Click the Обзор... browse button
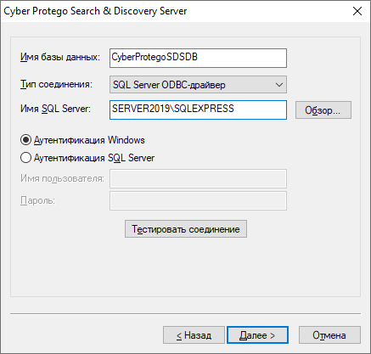The height and width of the screenshot is (354, 371). click(x=323, y=110)
